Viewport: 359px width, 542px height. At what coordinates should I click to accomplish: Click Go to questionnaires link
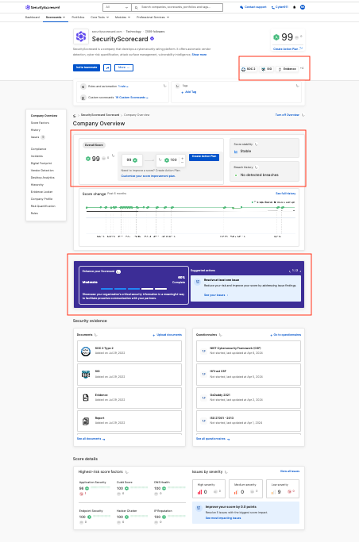click(286, 335)
